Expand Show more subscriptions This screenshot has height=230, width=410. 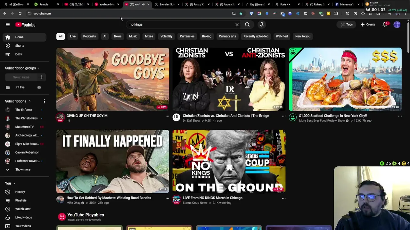pos(24,170)
